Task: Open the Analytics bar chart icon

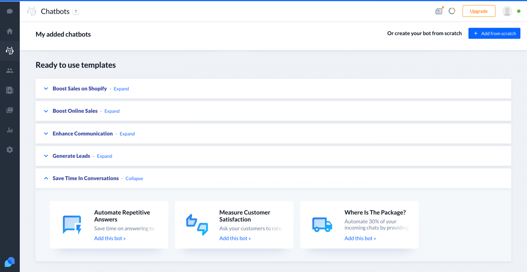Action: (x=10, y=130)
